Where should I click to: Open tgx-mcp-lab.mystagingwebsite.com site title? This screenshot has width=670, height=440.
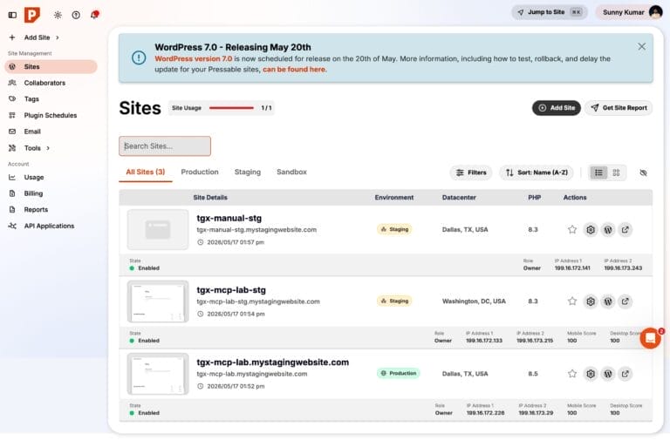(x=272, y=362)
